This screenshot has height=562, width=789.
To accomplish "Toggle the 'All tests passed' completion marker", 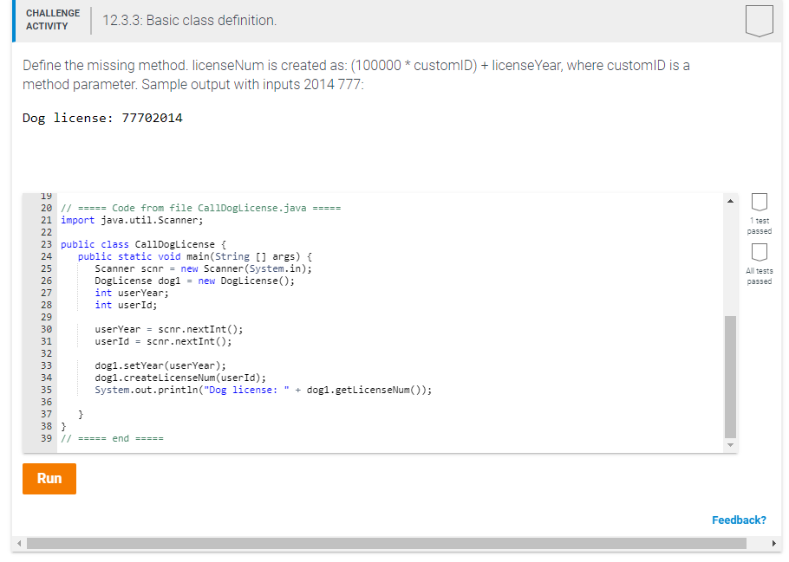I will pyautogui.click(x=759, y=251).
